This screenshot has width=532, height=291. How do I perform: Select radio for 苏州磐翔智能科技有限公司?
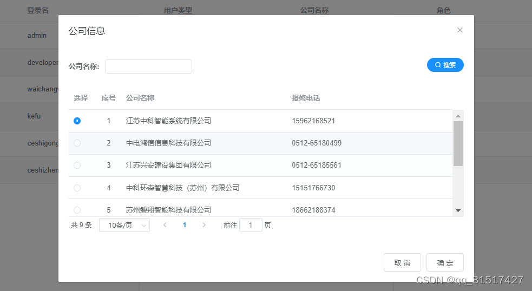pyautogui.click(x=77, y=210)
